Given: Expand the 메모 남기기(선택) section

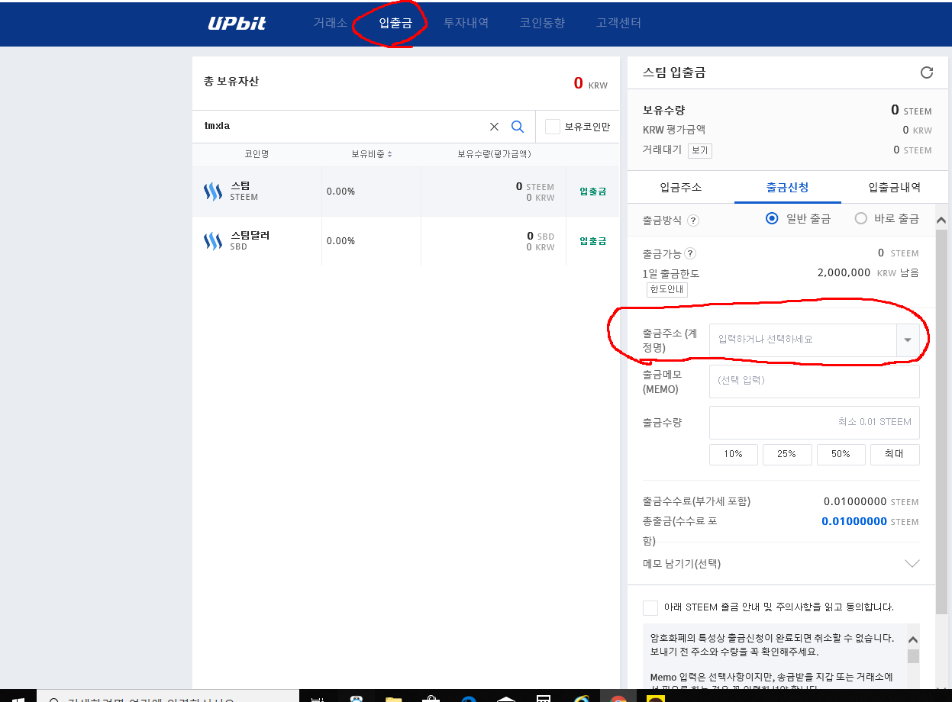Looking at the screenshot, I should [x=912, y=564].
